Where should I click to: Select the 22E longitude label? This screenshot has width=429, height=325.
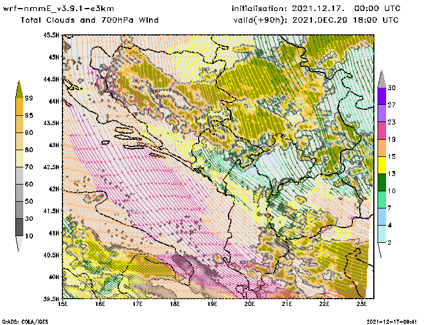[324, 304]
